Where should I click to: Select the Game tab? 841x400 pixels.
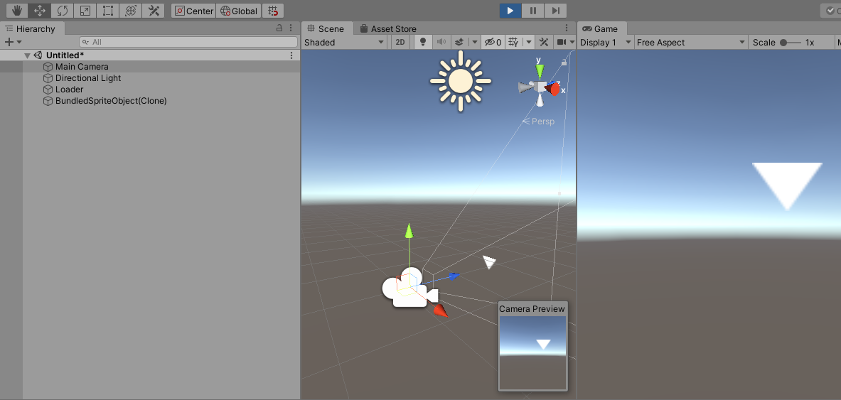pyautogui.click(x=600, y=29)
